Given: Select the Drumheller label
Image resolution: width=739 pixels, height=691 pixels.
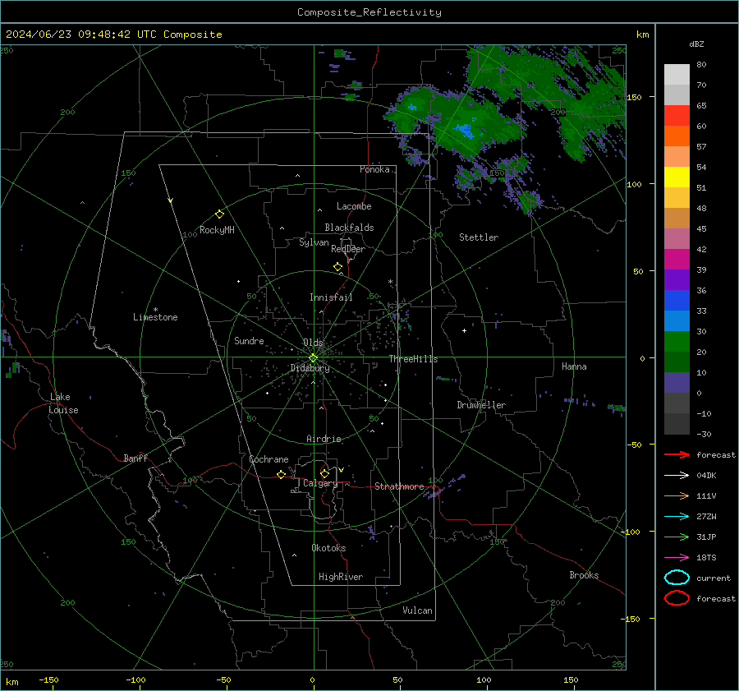Looking at the screenshot, I should click(481, 405).
